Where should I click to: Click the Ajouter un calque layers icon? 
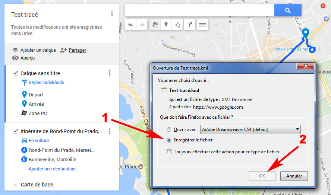(15, 50)
